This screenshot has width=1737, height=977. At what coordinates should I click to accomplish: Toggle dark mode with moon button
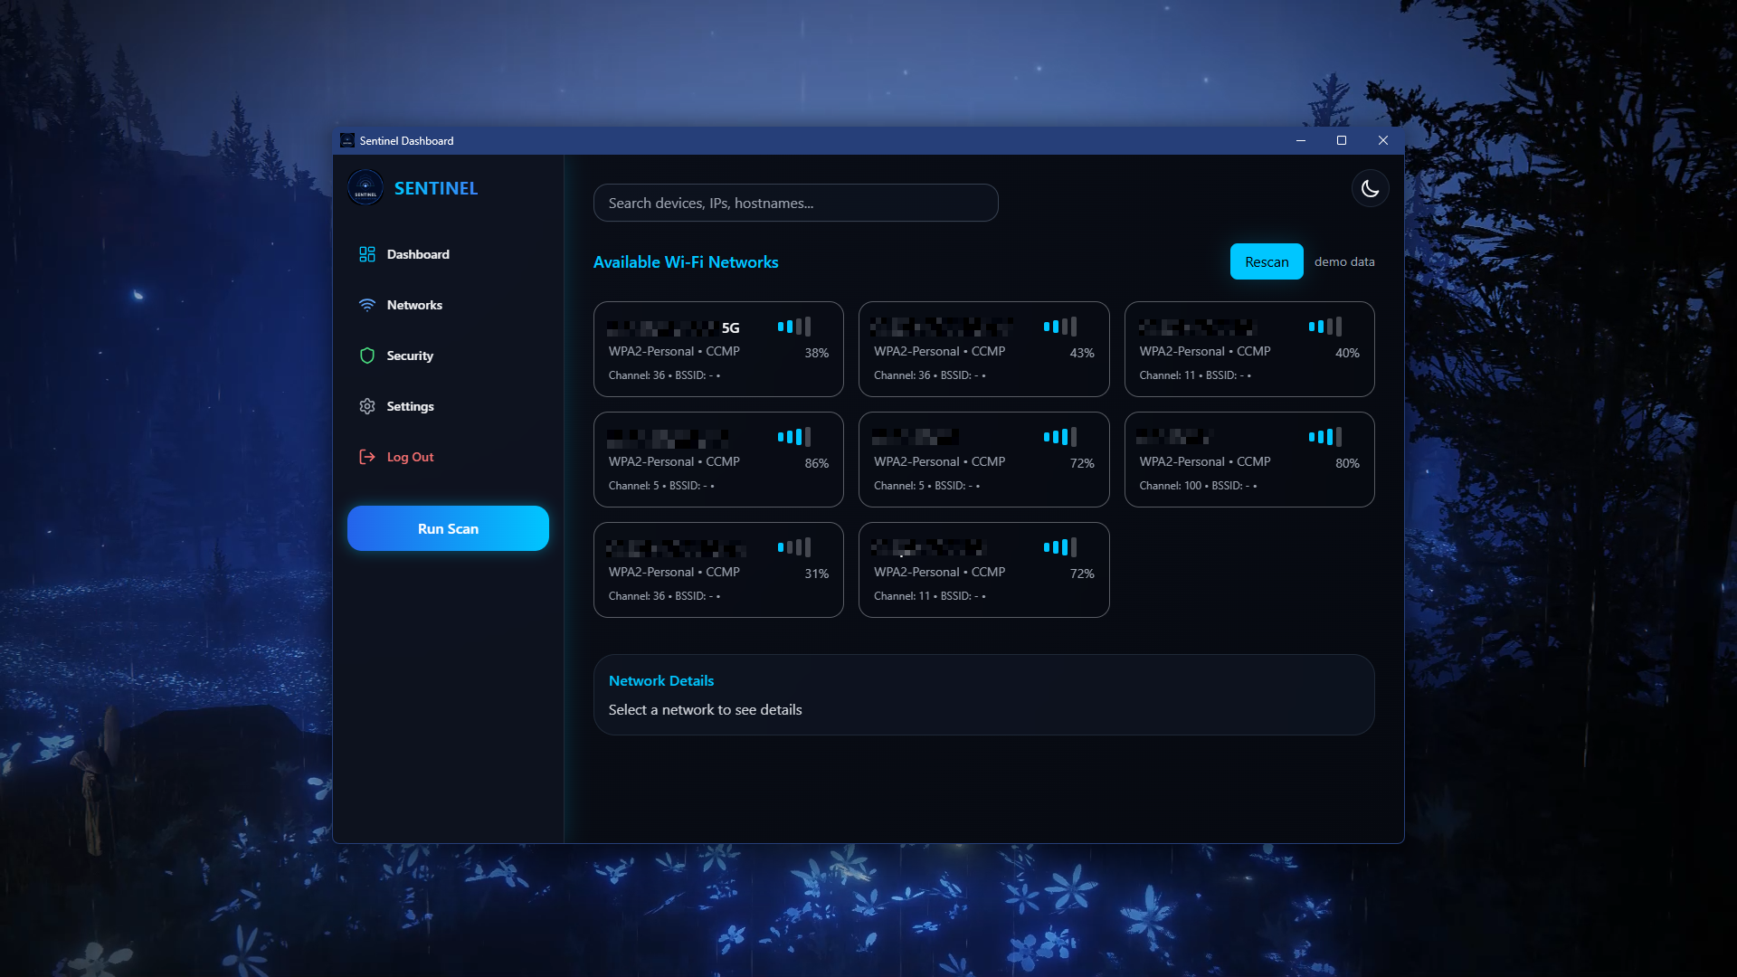click(x=1370, y=188)
